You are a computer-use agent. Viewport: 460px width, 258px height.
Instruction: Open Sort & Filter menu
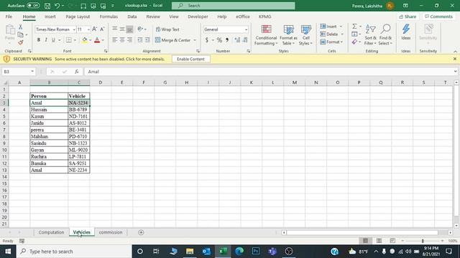(x=370, y=35)
